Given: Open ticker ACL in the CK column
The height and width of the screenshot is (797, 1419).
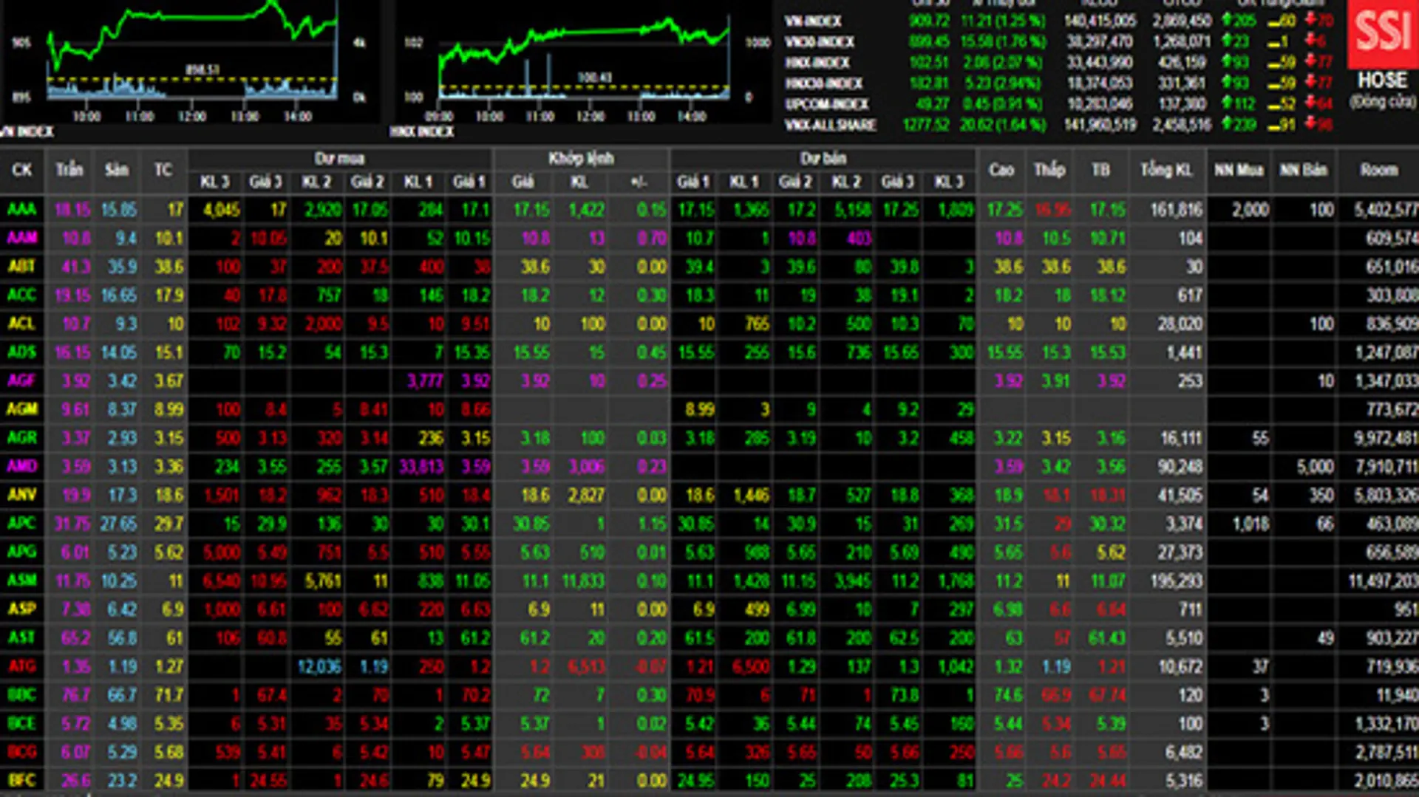Looking at the screenshot, I should [22, 323].
